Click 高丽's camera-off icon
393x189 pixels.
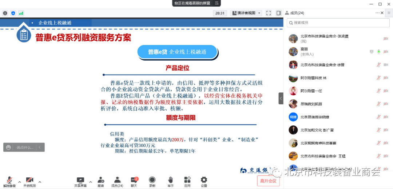pos(386,52)
